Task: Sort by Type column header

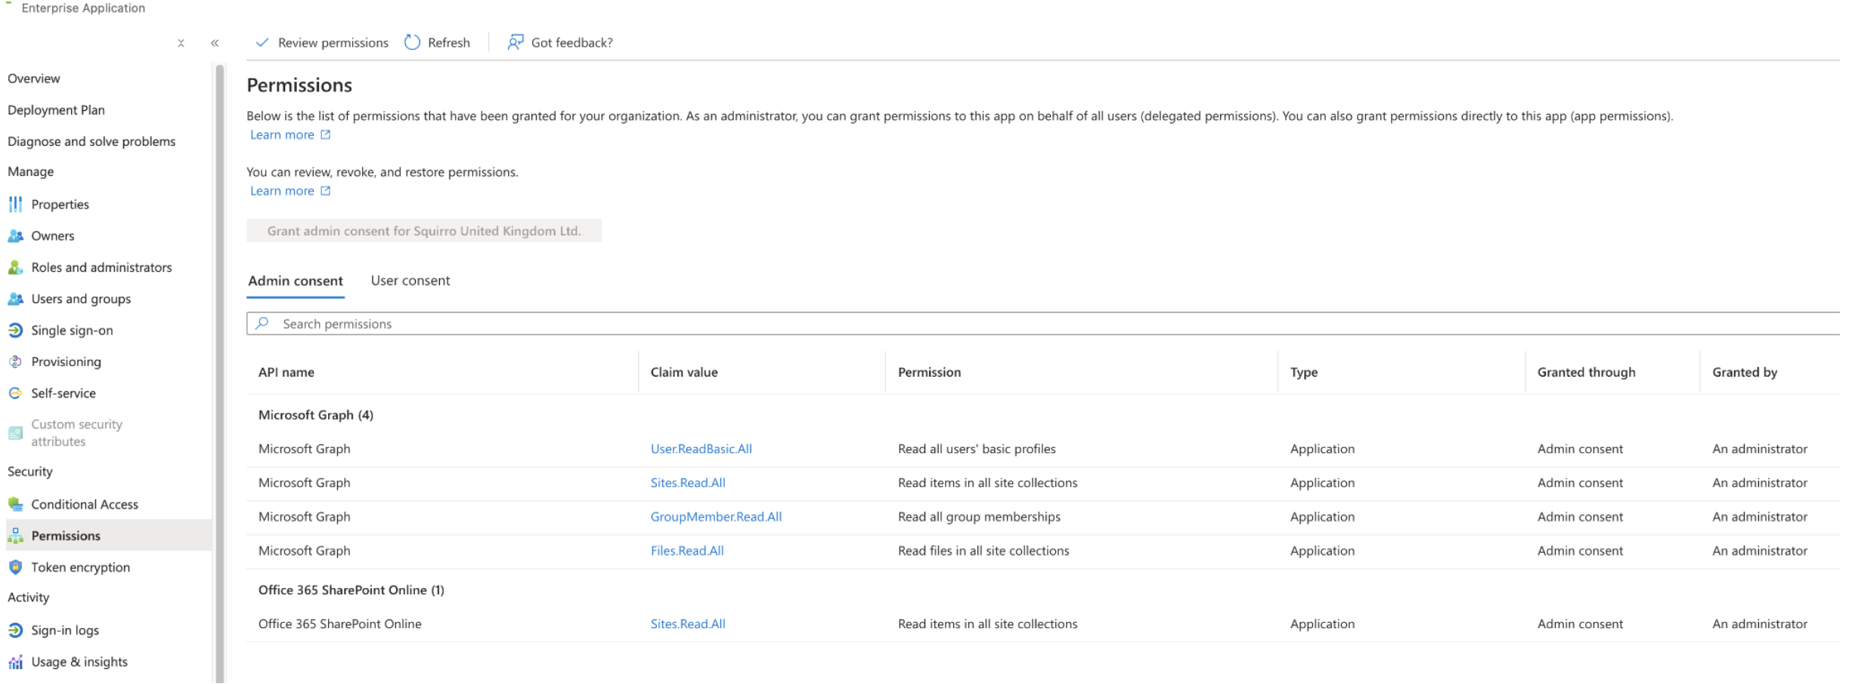Action: [x=1304, y=372]
